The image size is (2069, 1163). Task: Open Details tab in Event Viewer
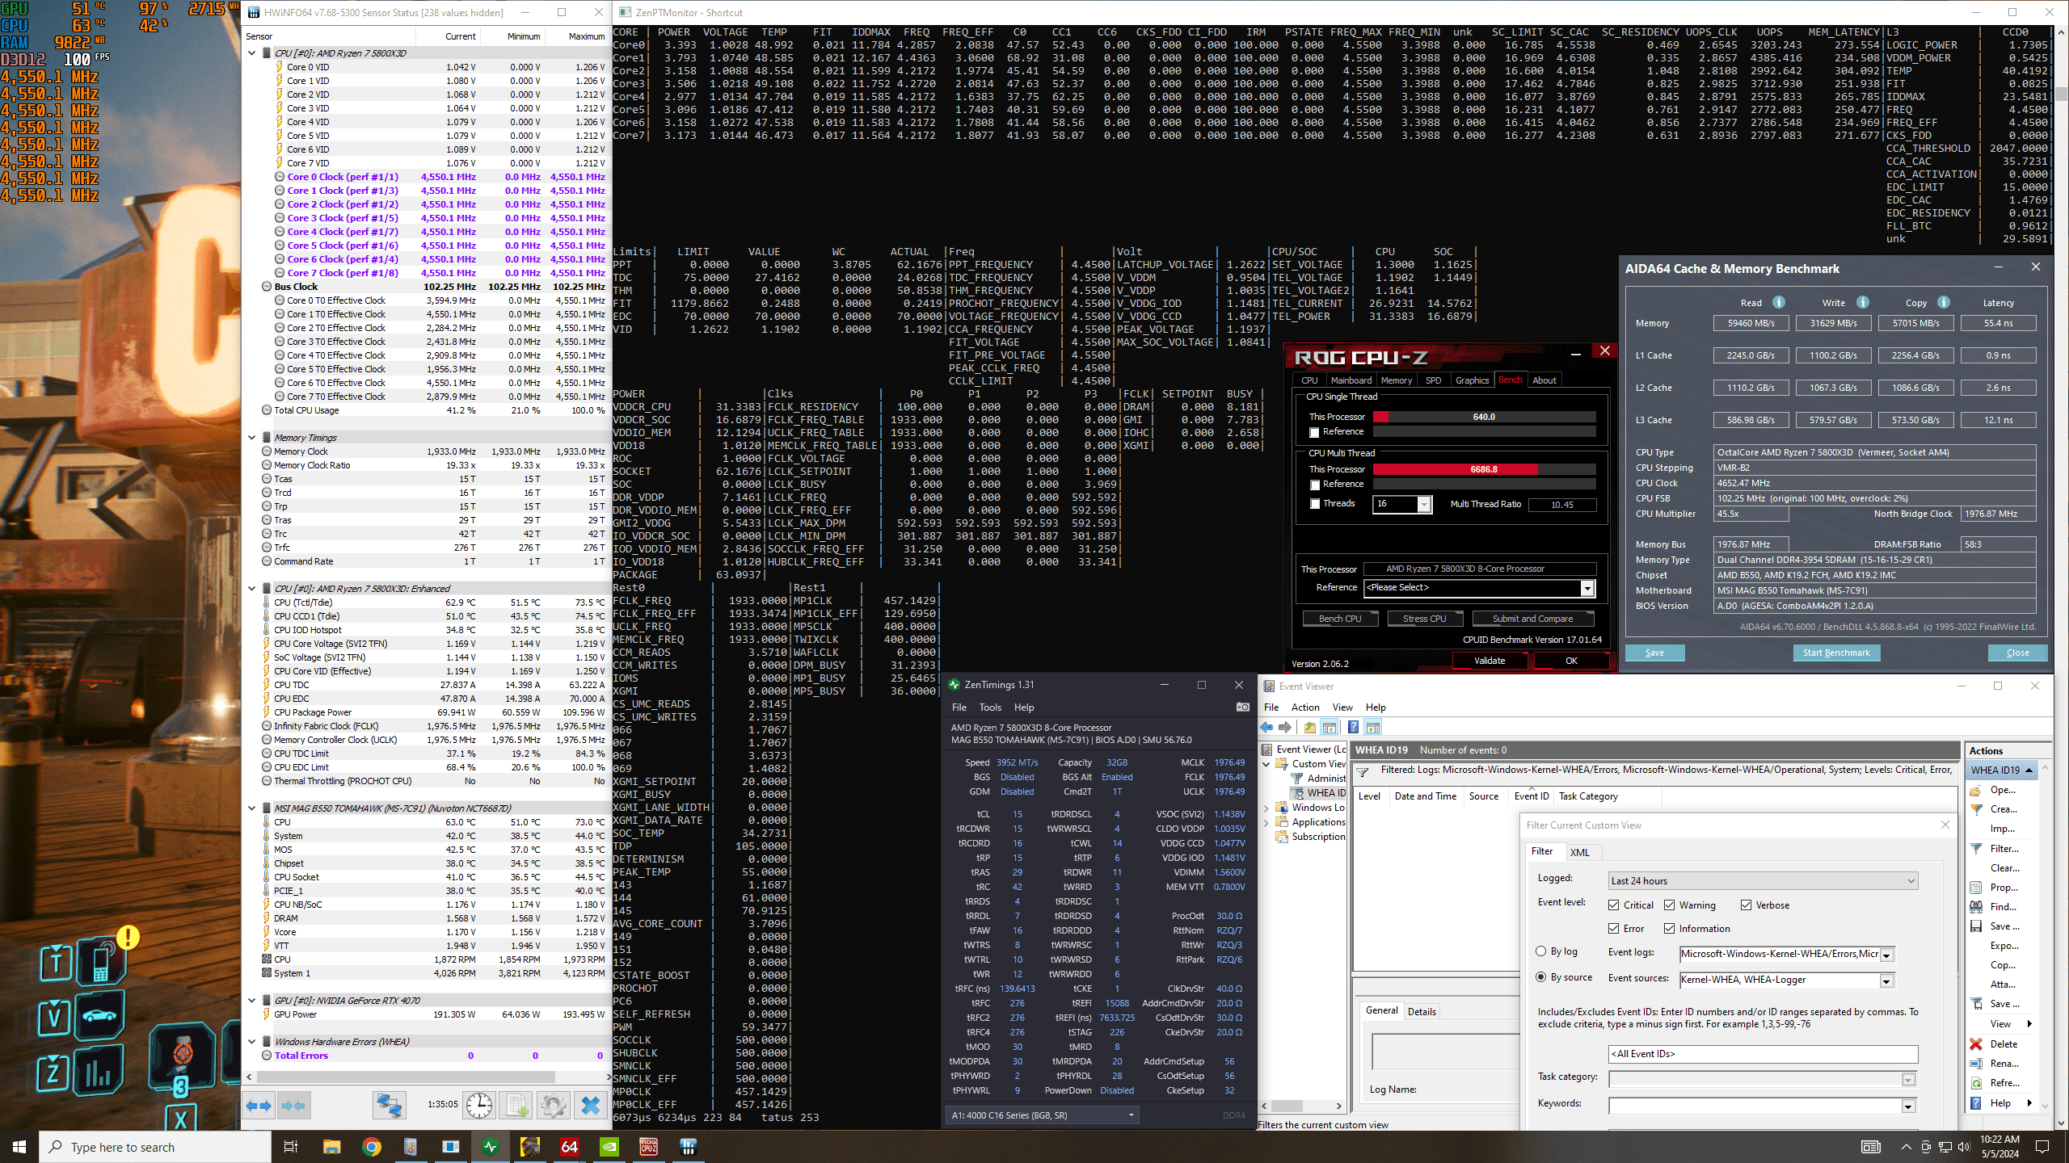(x=1422, y=1011)
